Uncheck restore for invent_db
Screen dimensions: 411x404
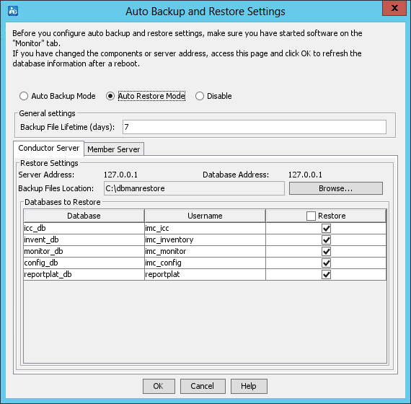[326, 240]
